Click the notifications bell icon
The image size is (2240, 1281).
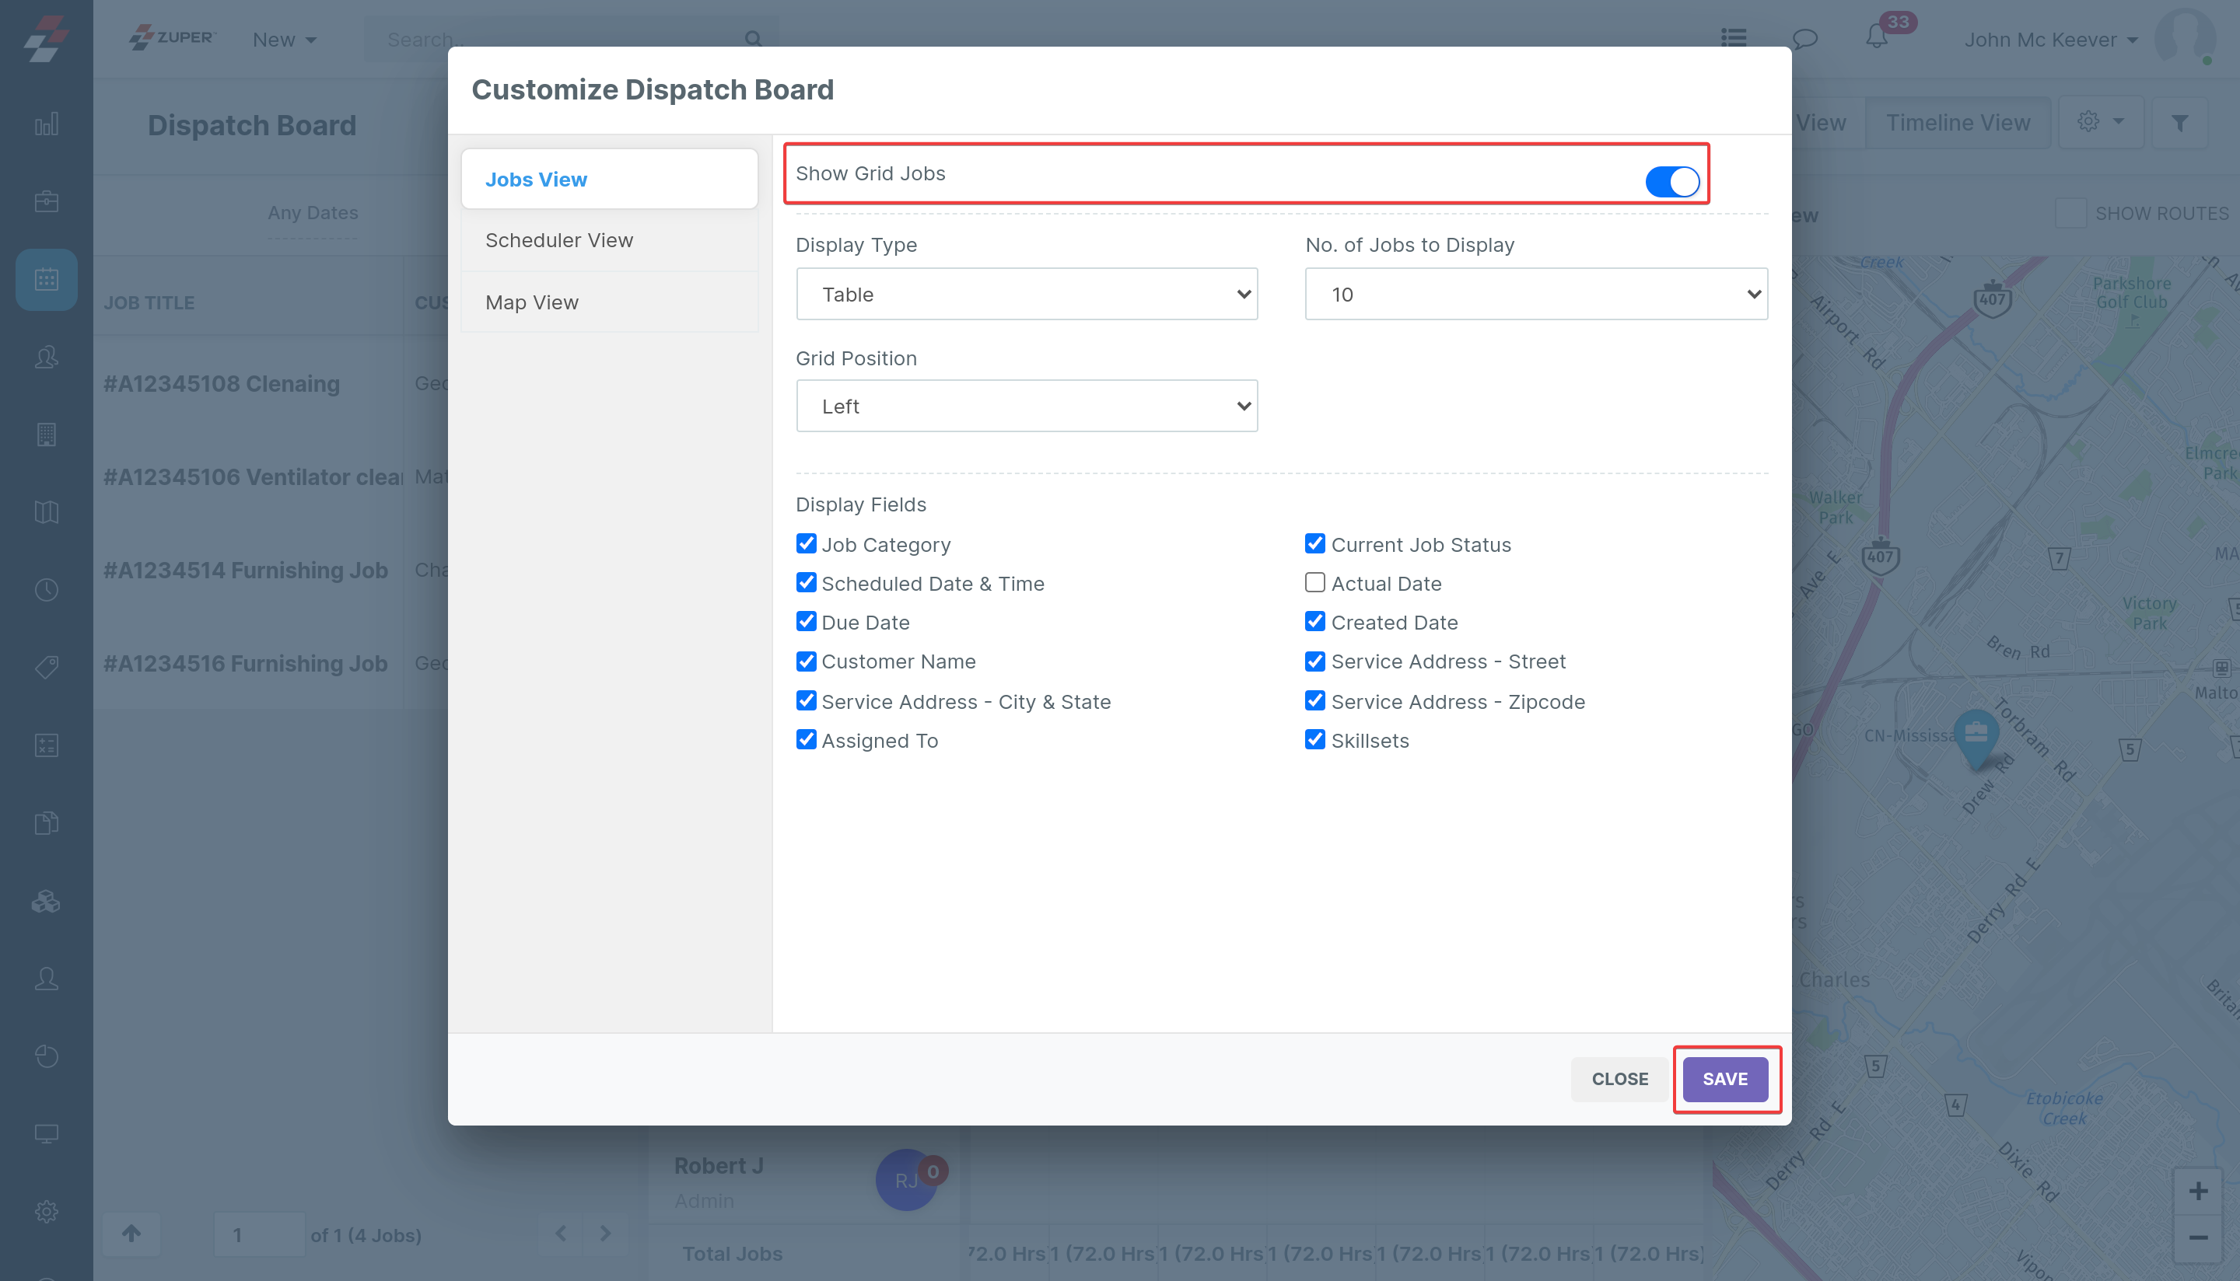tap(1876, 37)
